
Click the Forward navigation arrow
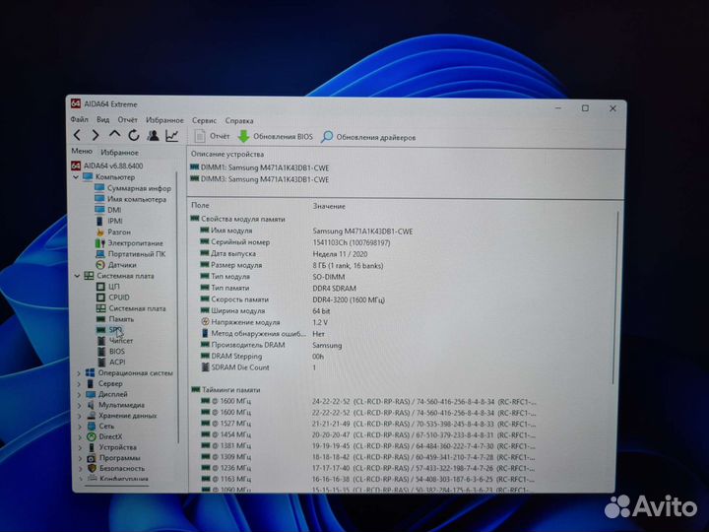[x=96, y=135]
